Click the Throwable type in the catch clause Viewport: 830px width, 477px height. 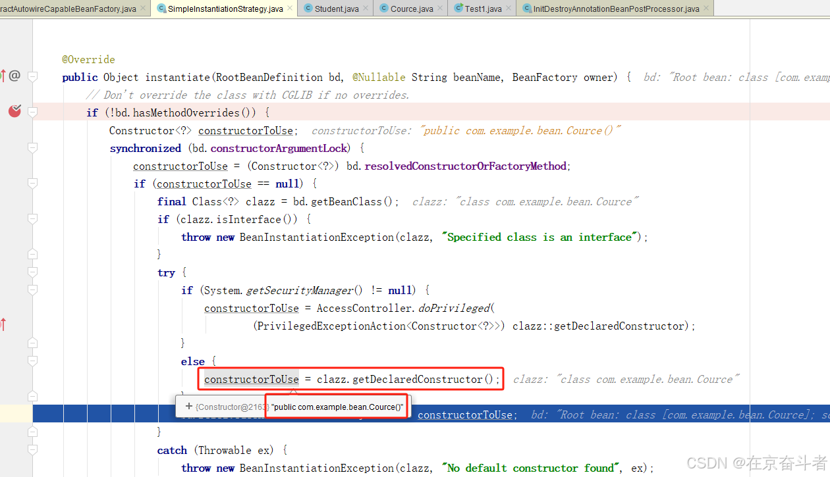[225, 450]
